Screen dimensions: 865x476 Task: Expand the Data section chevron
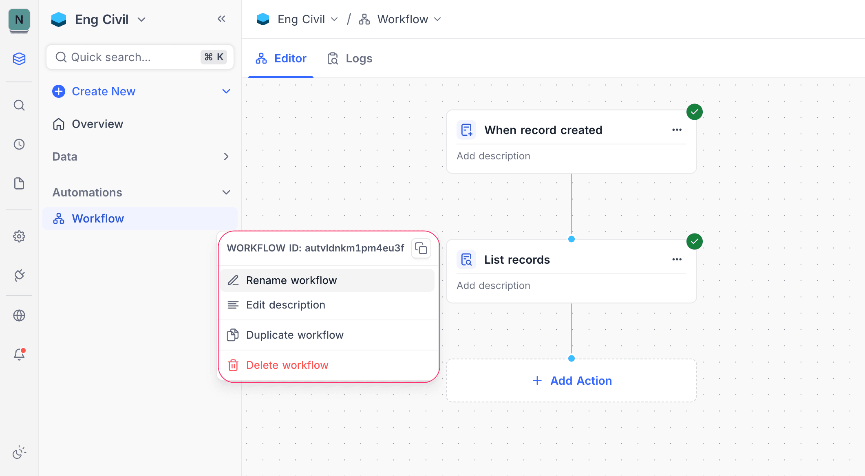pos(226,156)
